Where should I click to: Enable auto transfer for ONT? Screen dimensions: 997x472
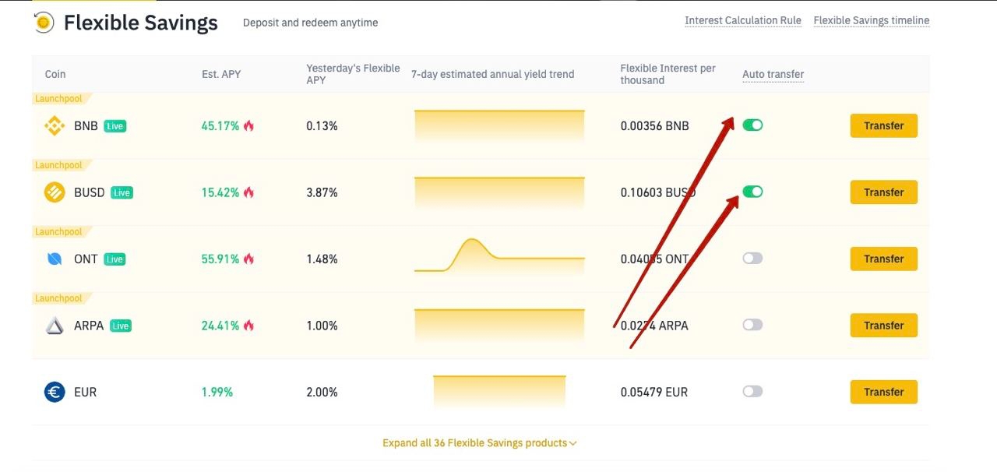[752, 259]
